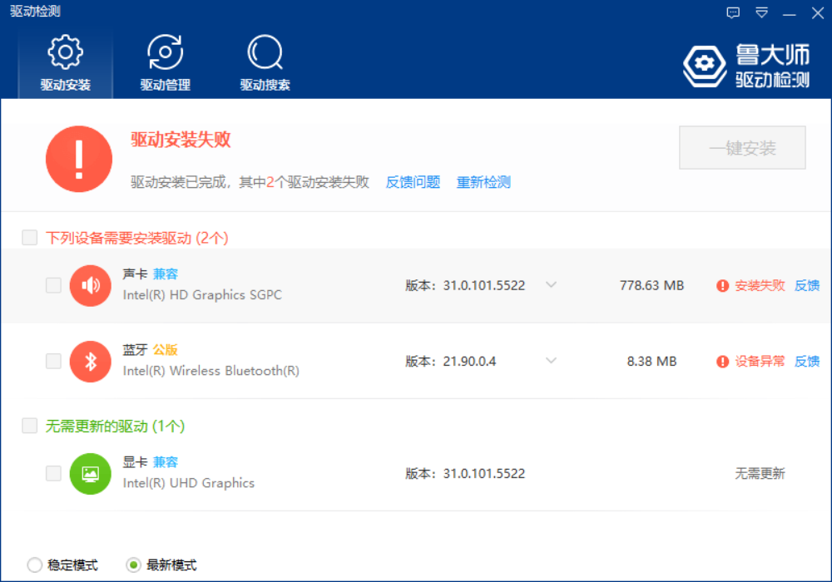
Task: Select the 最新模式 radio button
Action: (x=133, y=565)
